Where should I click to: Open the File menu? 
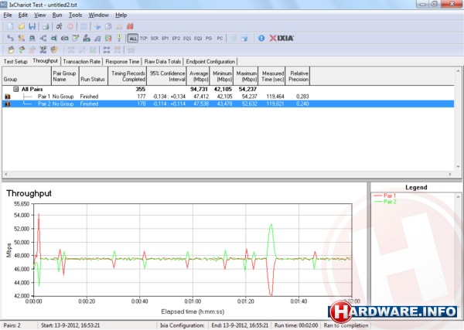click(8, 15)
